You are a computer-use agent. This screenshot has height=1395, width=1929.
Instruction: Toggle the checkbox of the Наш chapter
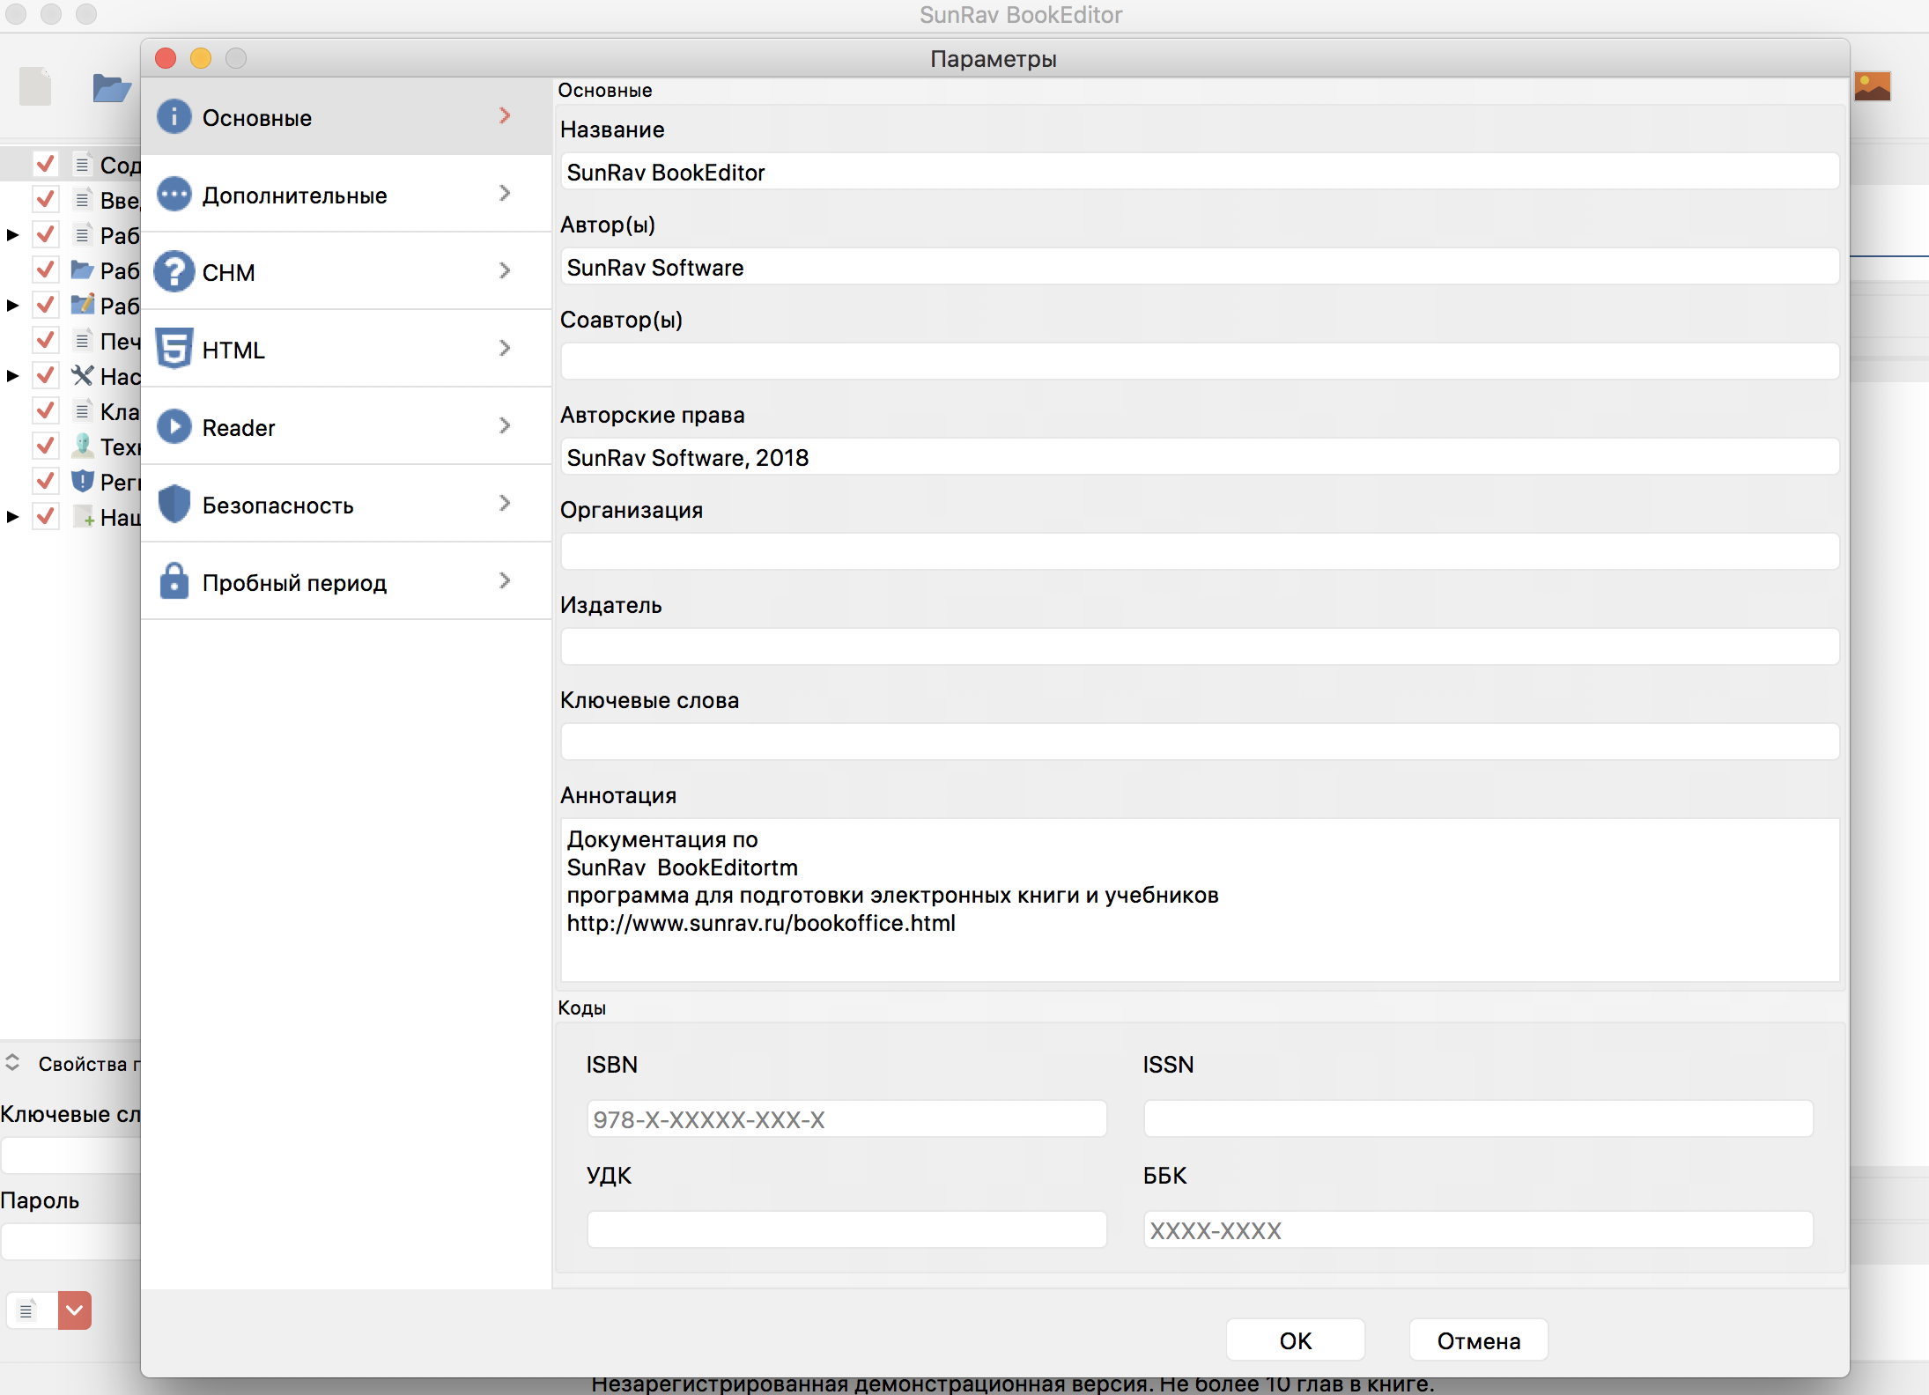pos(46,516)
